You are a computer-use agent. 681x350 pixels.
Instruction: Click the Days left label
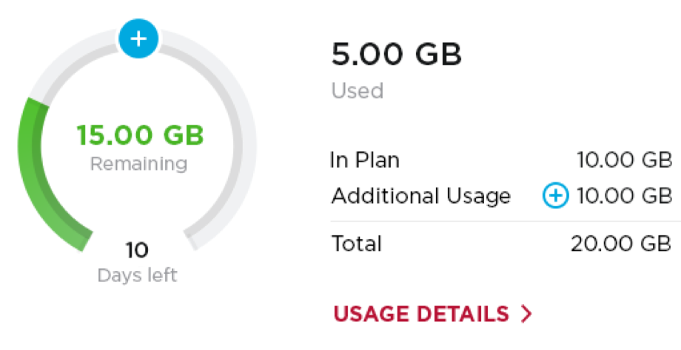(x=137, y=275)
